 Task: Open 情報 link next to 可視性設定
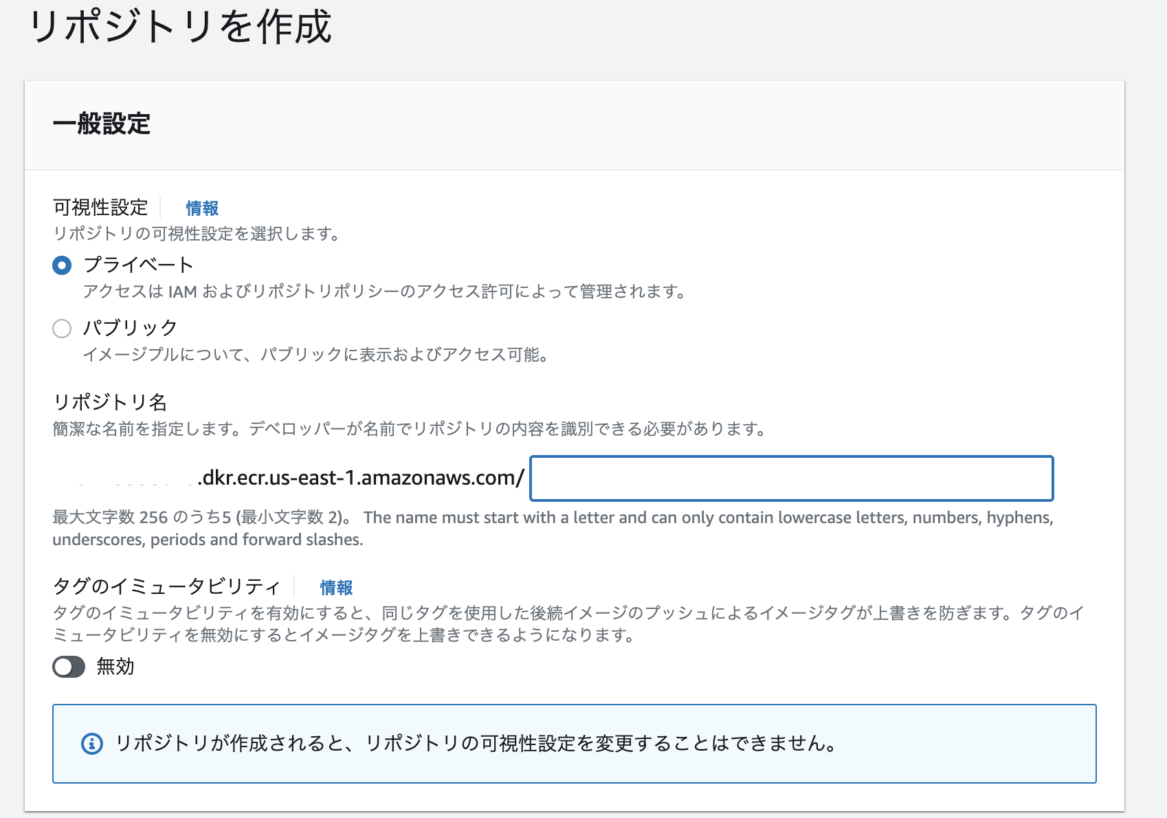[201, 208]
